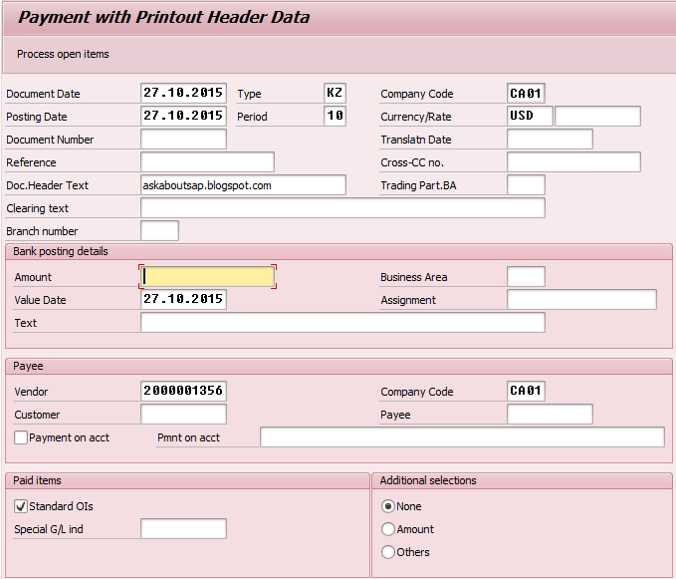676x579 pixels.
Task: Click the Business Area field
Action: coord(526,277)
